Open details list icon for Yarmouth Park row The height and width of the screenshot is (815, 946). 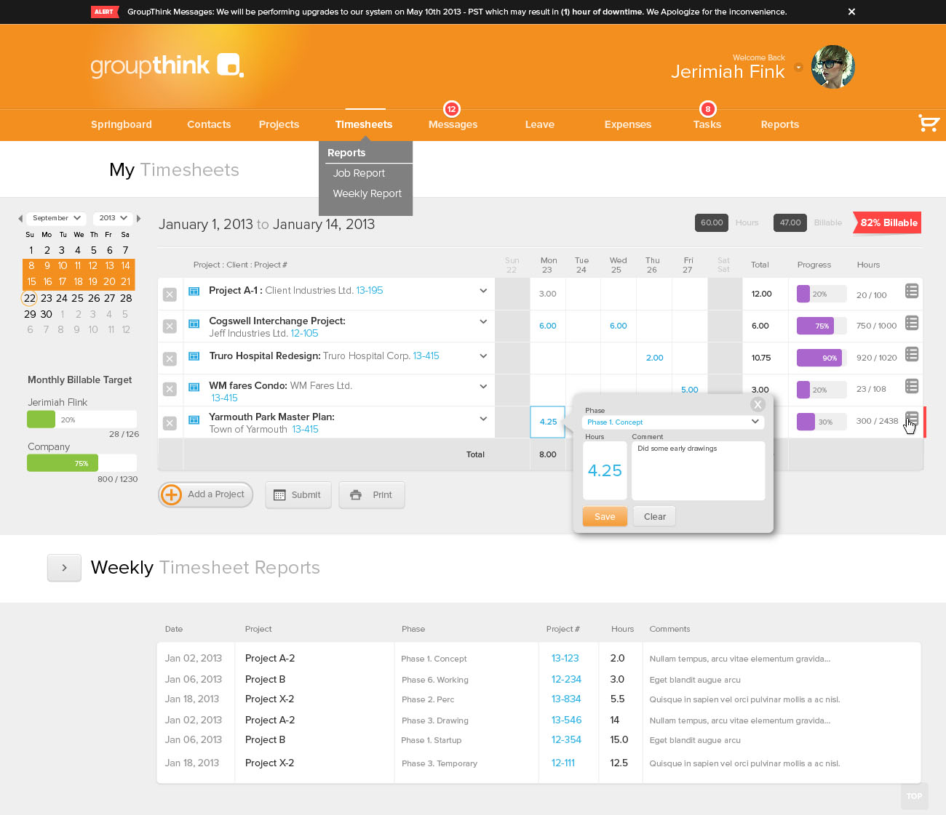click(912, 419)
